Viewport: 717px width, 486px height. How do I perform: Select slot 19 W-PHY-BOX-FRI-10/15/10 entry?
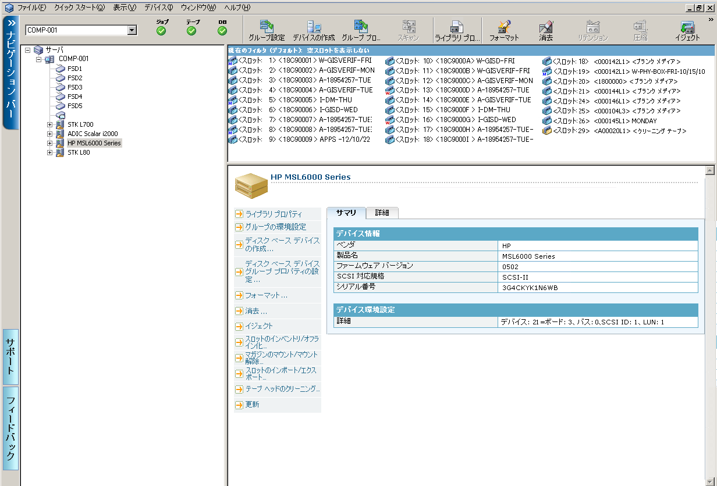623,71
